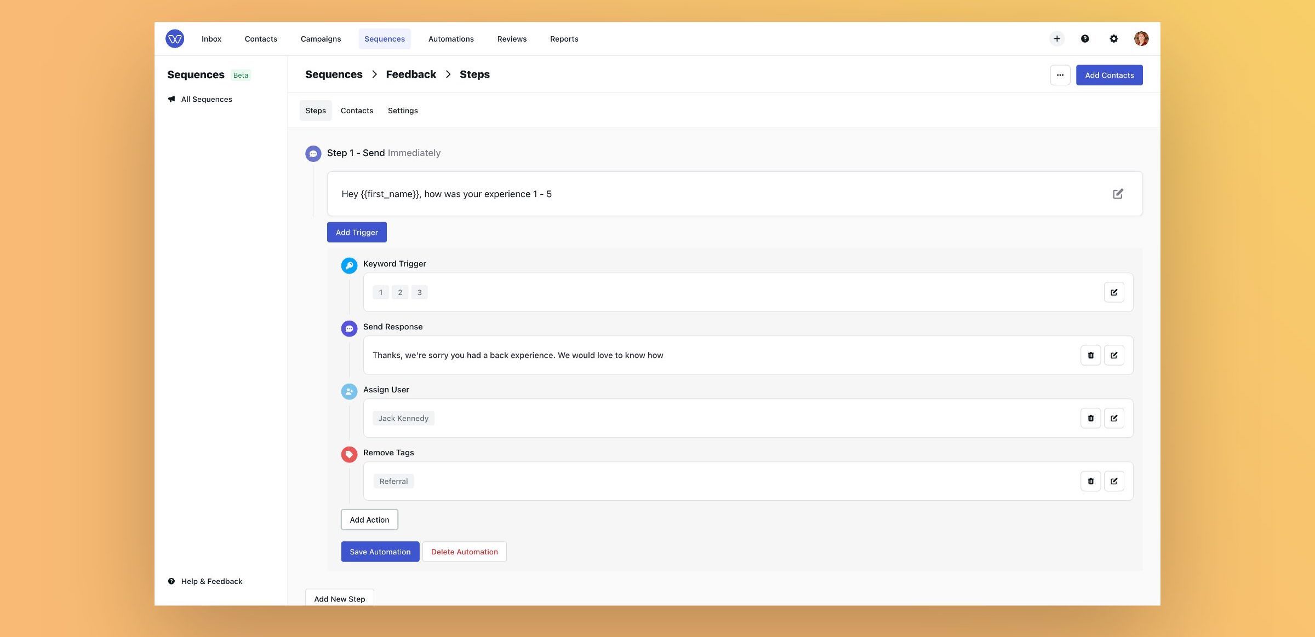Delete the Remove Tags action

1090,481
